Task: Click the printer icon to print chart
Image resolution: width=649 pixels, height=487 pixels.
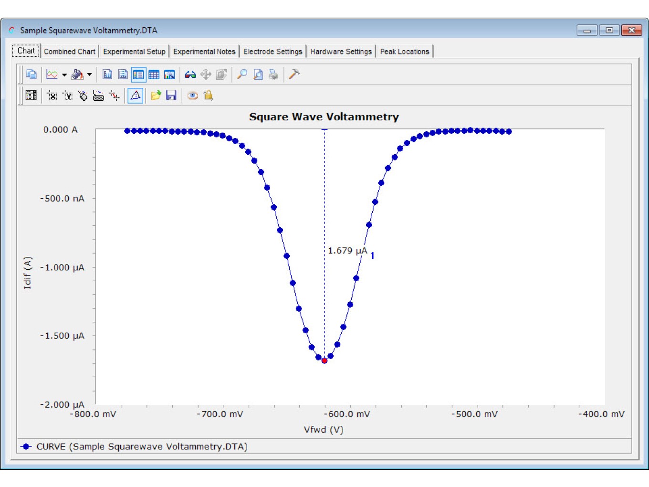Action: (273, 74)
